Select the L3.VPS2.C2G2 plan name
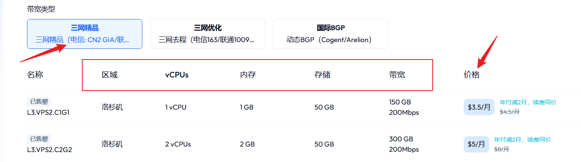581x162 pixels. pos(49,150)
